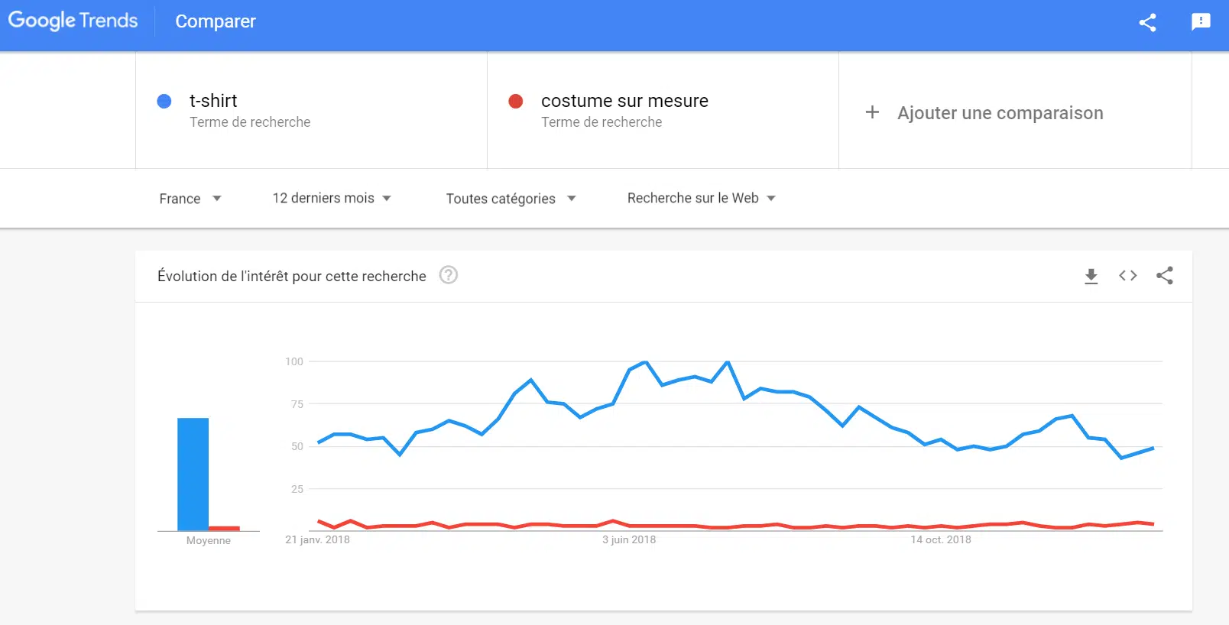Open the feedback icon in the header
This screenshot has height=625, width=1229.
(1201, 22)
